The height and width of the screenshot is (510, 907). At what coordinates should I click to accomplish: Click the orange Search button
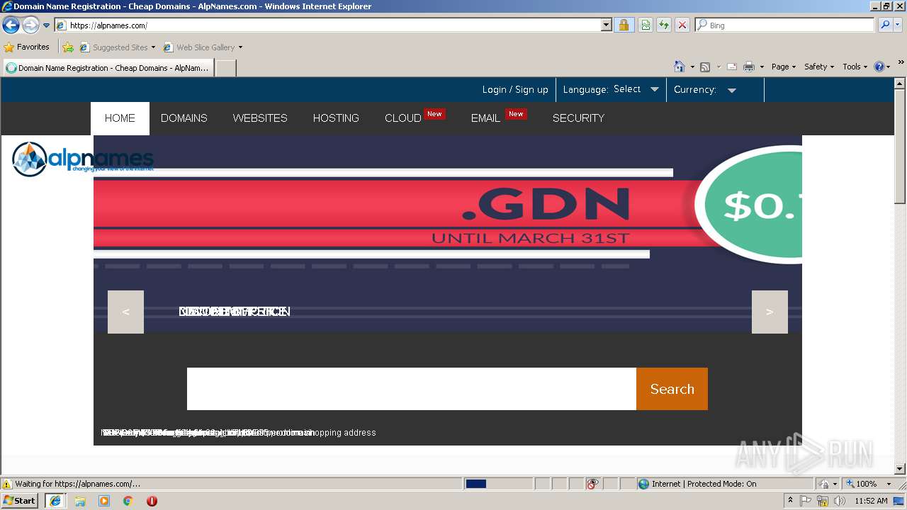point(672,389)
